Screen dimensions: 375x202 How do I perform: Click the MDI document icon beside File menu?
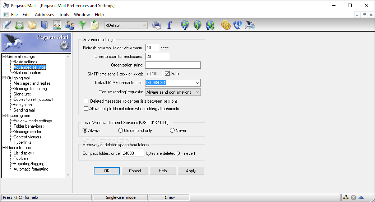tap(6, 15)
